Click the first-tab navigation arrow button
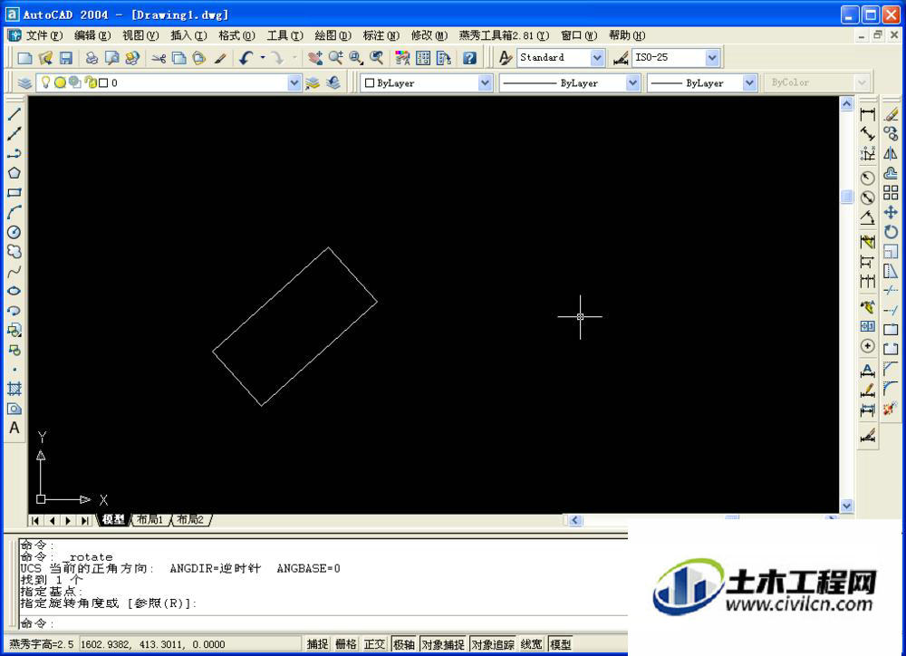The image size is (906, 656). click(35, 521)
